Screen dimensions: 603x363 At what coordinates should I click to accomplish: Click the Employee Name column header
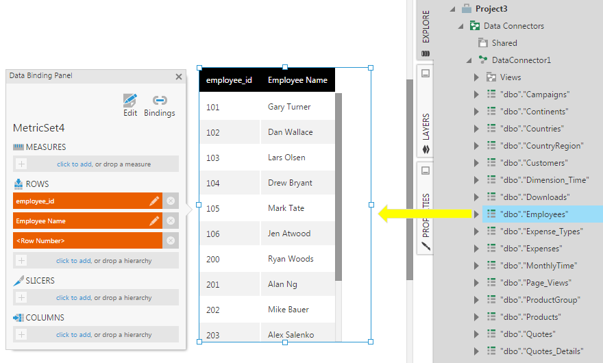point(297,80)
